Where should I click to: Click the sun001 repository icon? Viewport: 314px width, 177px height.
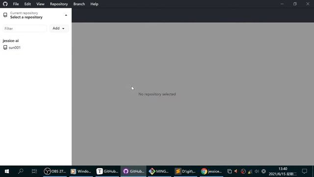click(5, 48)
